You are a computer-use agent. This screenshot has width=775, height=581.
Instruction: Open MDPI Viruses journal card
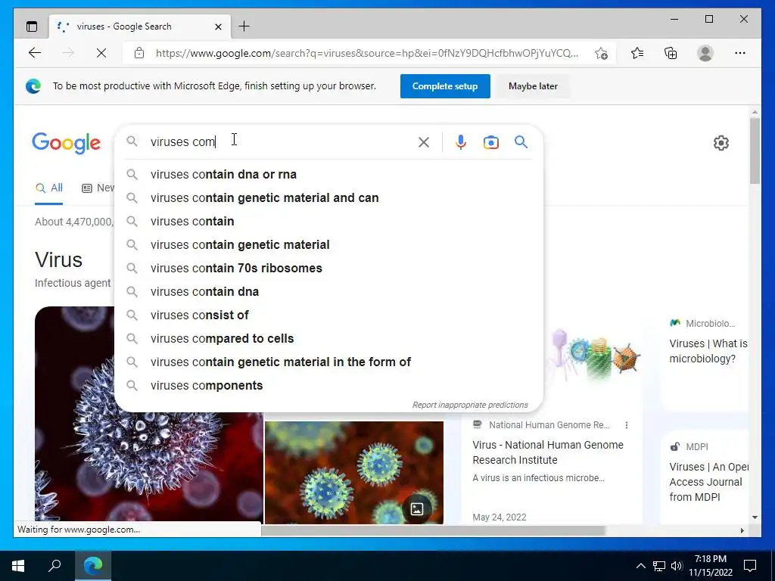click(x=708, y=482)
